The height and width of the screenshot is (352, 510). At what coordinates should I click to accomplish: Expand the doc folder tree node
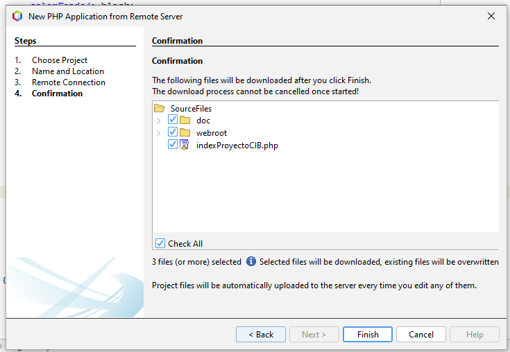[158, 121]
